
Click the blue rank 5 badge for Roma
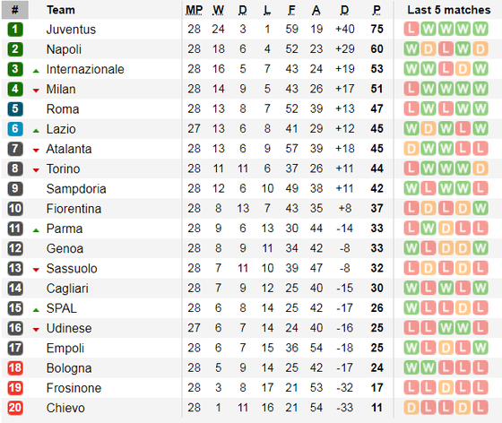point(15,108)
